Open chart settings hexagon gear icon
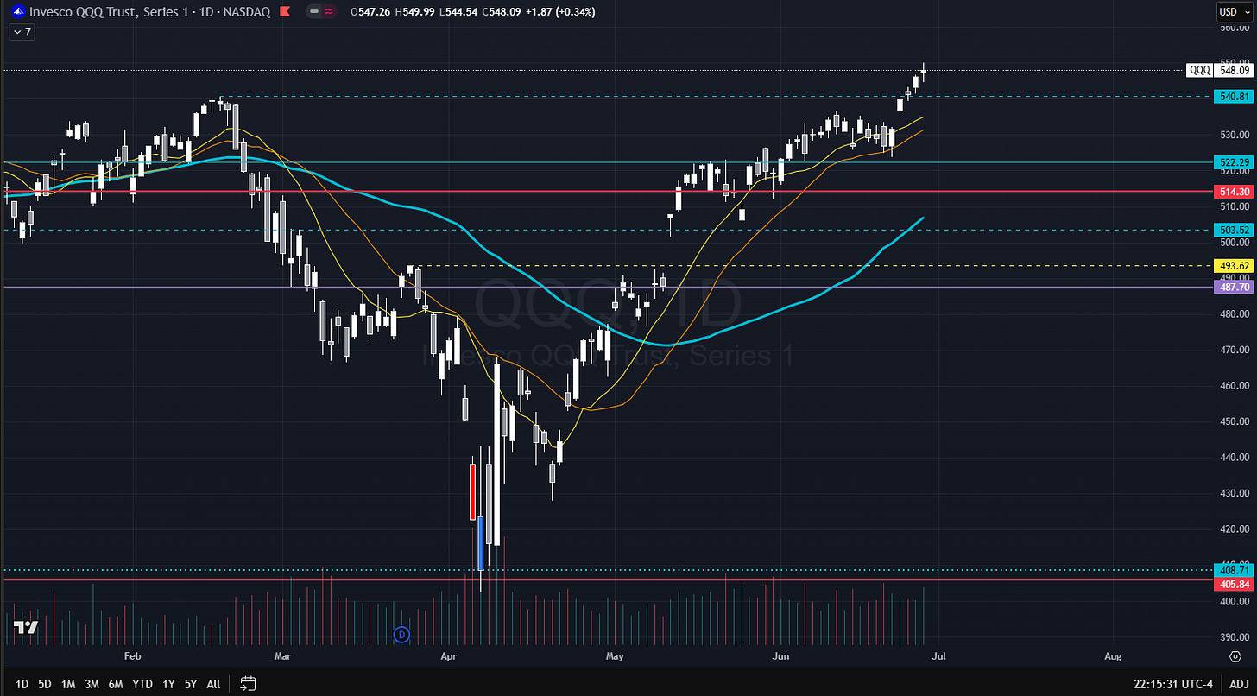The height and width of the screenshot is (696, 1257). 1235,656
